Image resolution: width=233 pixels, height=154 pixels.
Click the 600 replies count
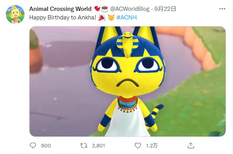(x=46, y=145)
